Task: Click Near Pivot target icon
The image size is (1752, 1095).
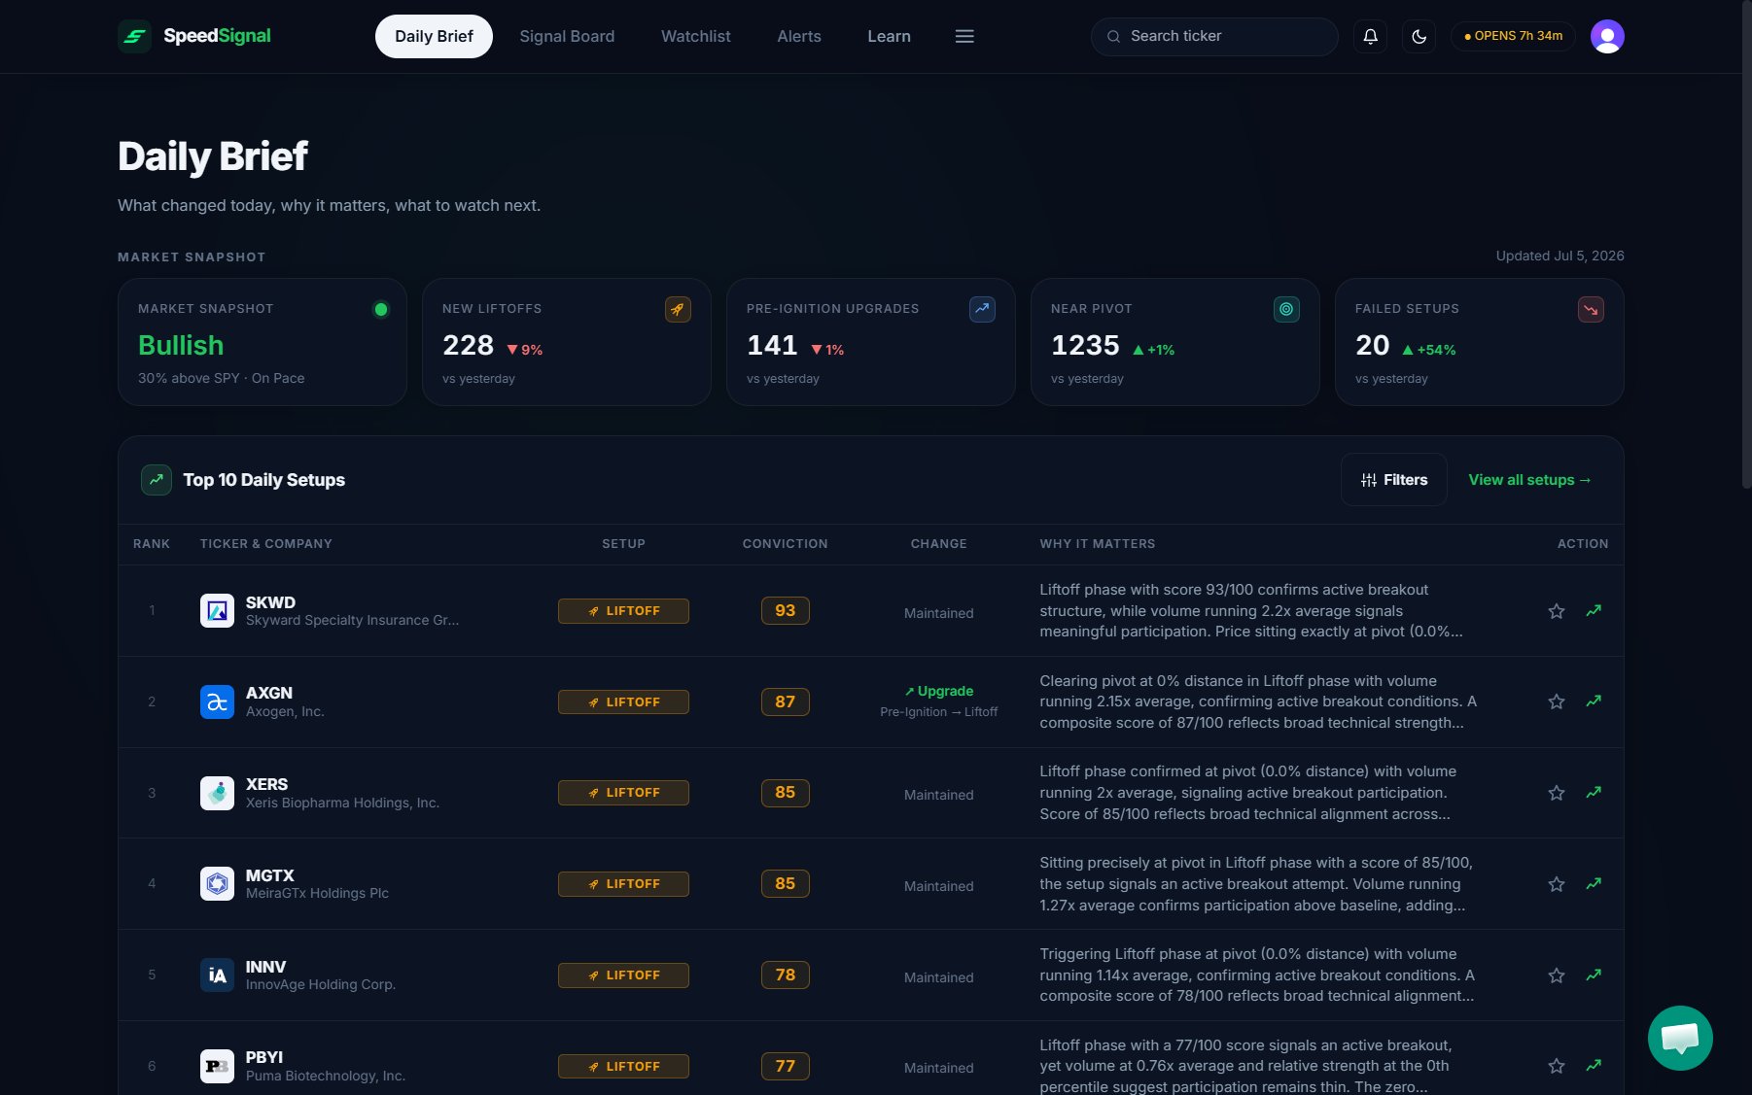Action: [x=1286, y=309]
